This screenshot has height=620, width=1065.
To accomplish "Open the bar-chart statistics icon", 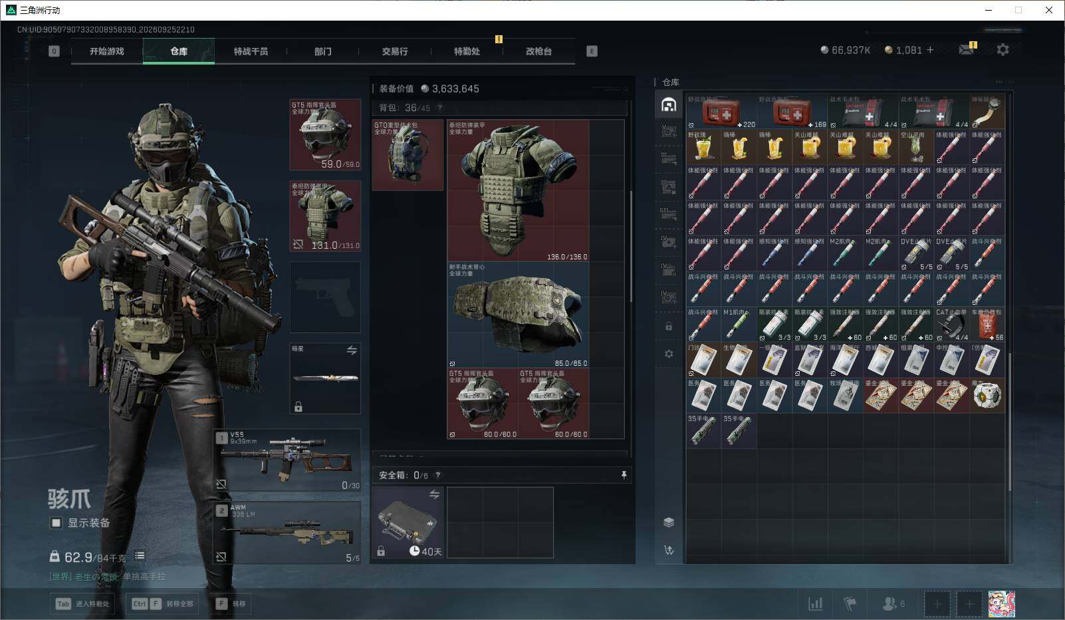I will (x=815, y=603).
